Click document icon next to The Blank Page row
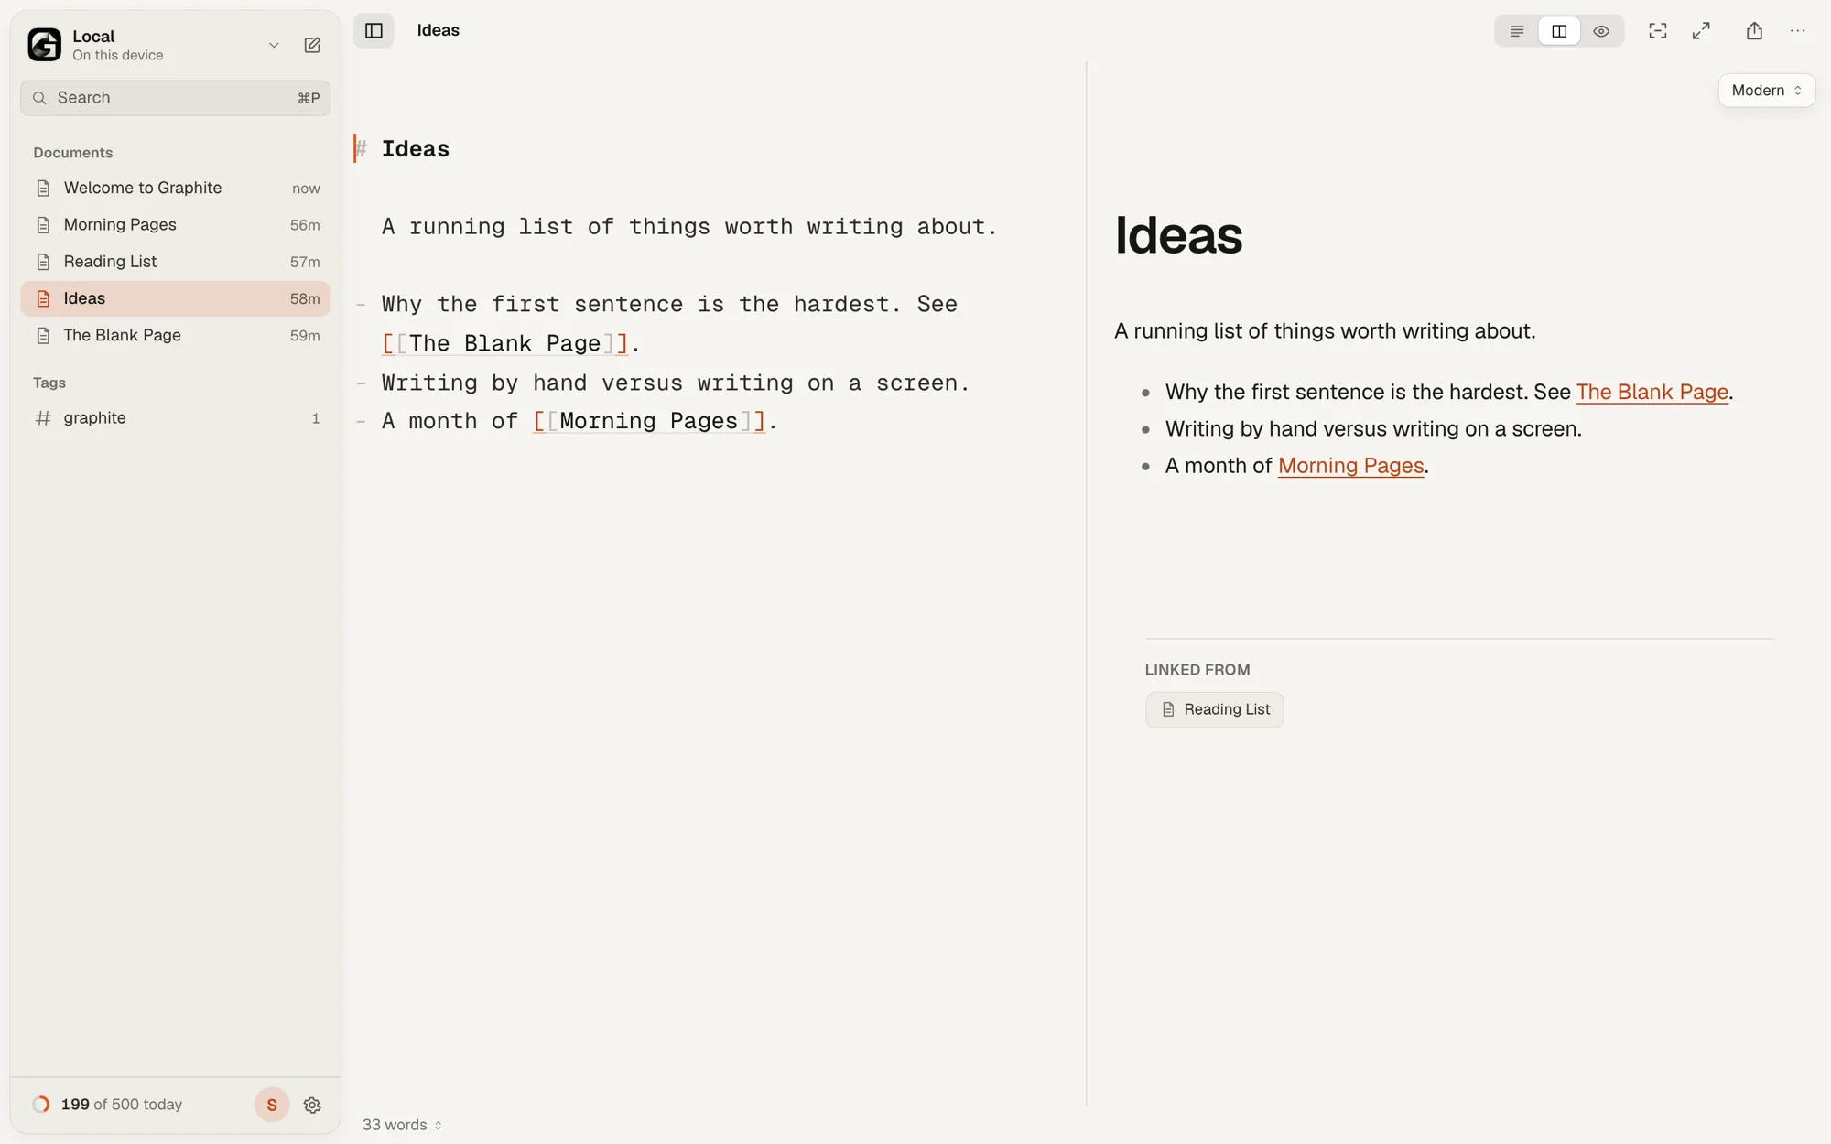Screen dimensions: 1831x1144 click(x=43, y=336)
